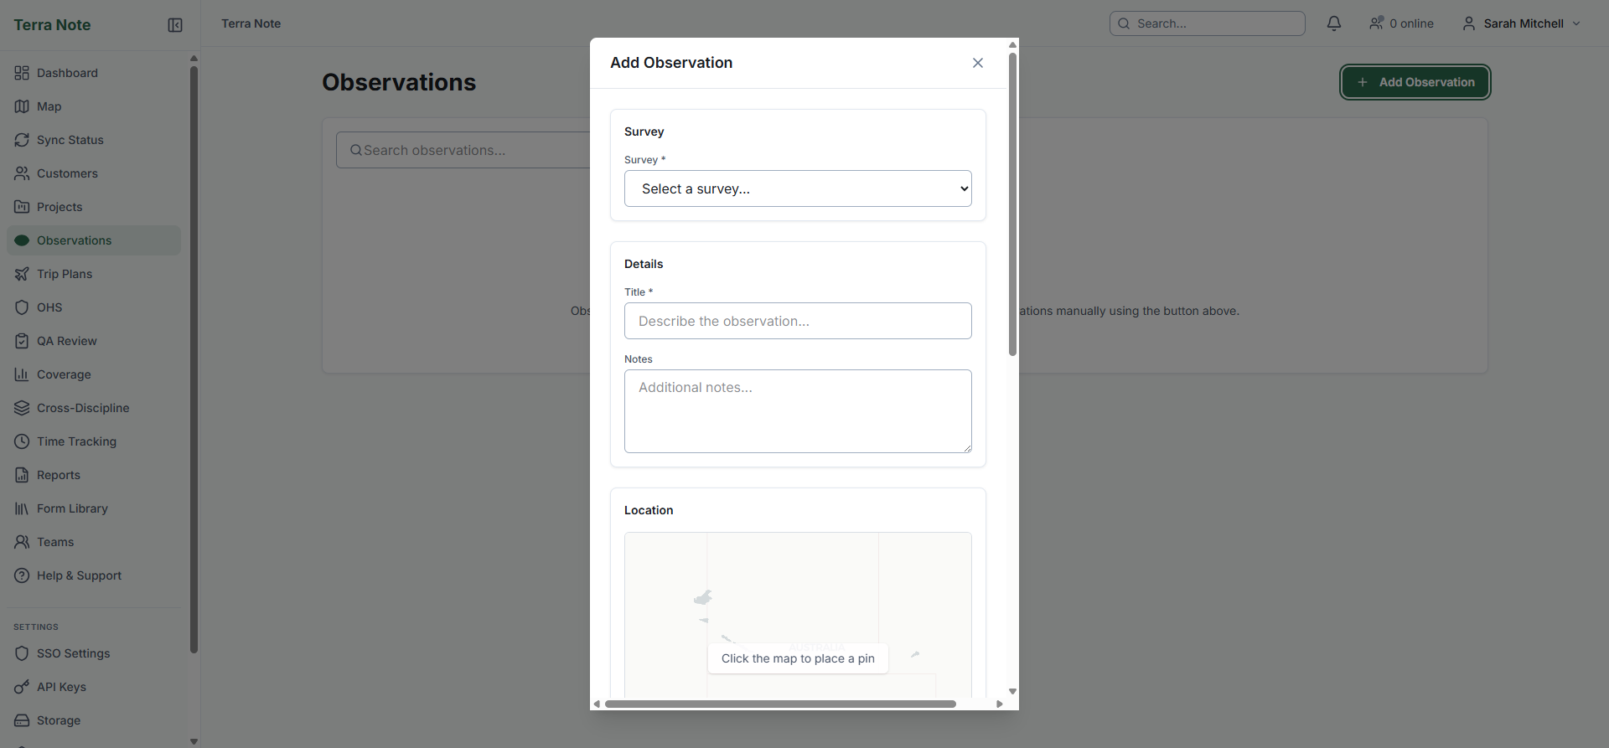Click the Sync Status refresh icon

tap(22, 140)
